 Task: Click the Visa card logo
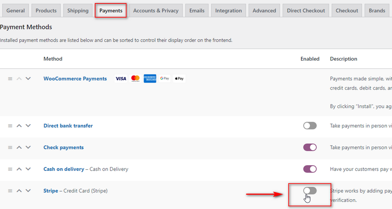coord(121,78)
